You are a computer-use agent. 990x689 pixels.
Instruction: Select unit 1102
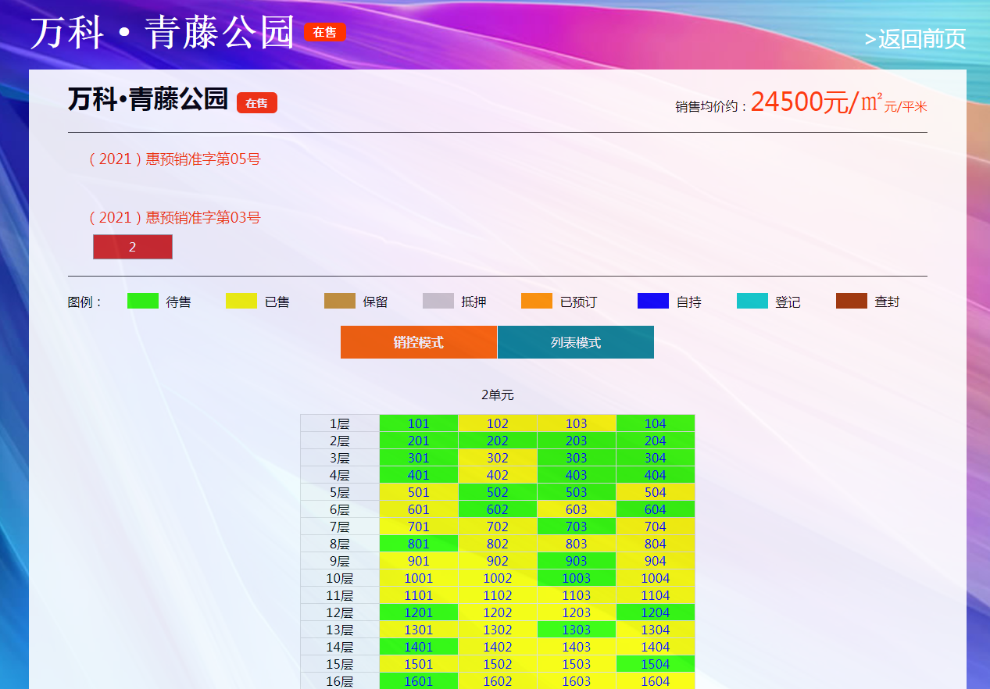click(x=498, y=595)
